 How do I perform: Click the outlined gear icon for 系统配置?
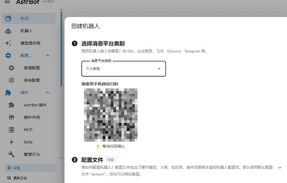coord(11,80)
